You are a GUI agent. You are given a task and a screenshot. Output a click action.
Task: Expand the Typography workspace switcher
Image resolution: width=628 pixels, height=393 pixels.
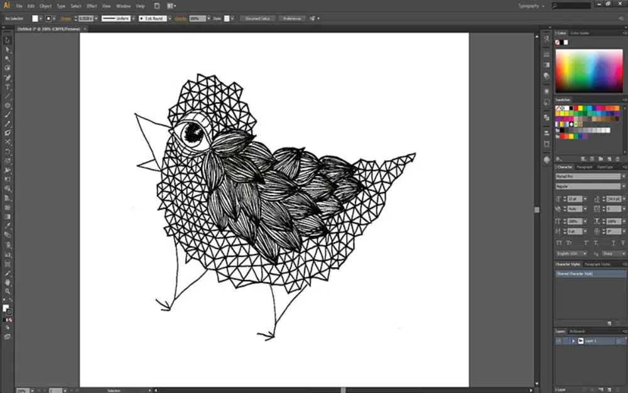coord(531,6)
